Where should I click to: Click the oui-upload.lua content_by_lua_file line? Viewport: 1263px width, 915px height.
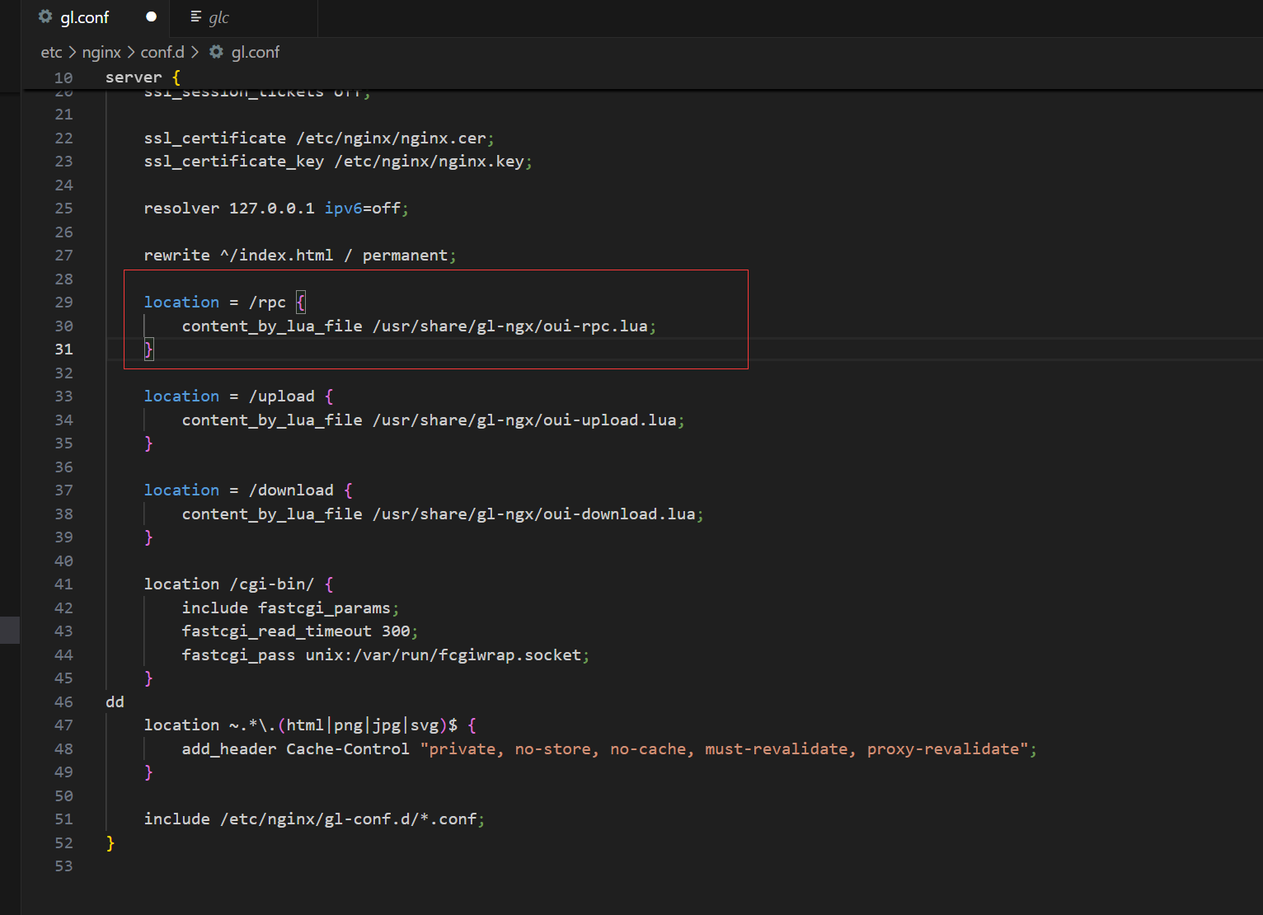[x=434, y=420]
